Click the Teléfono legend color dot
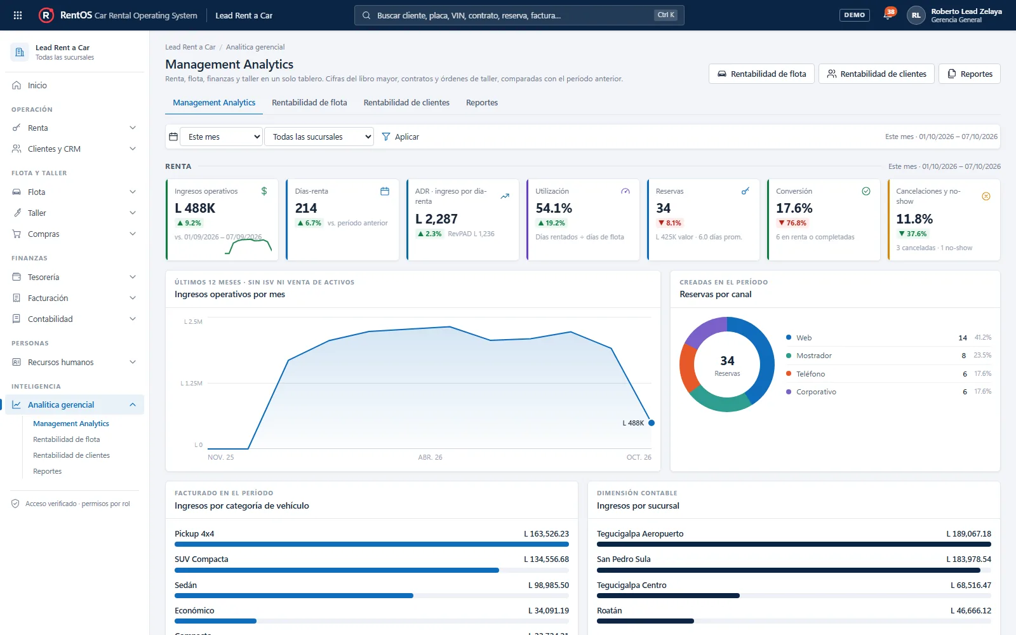The image size is (1016, 635). point(789,373)
